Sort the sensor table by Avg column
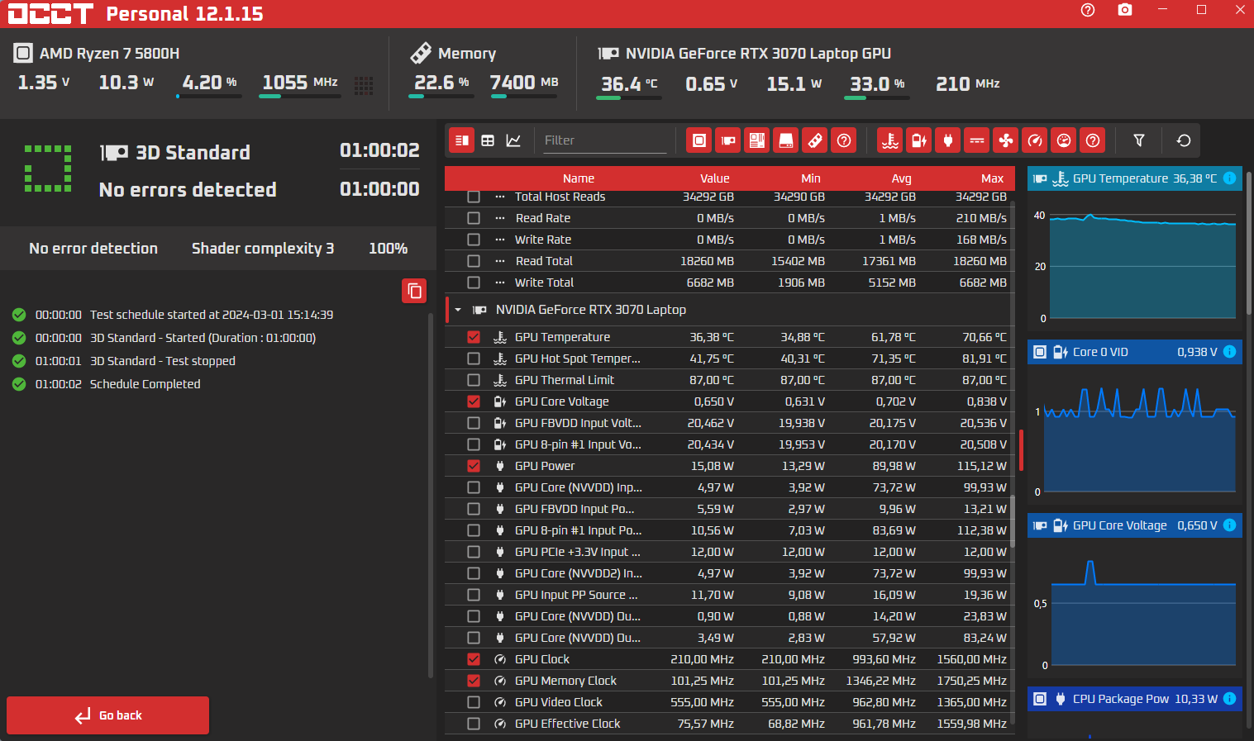 click(x=902, y=178)
